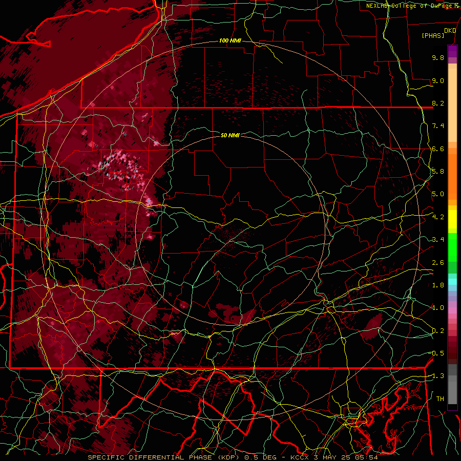
Task: Select the "DKD" legend unit label
Action: pos(450,31)
